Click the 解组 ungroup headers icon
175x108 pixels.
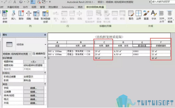(122, 13)
